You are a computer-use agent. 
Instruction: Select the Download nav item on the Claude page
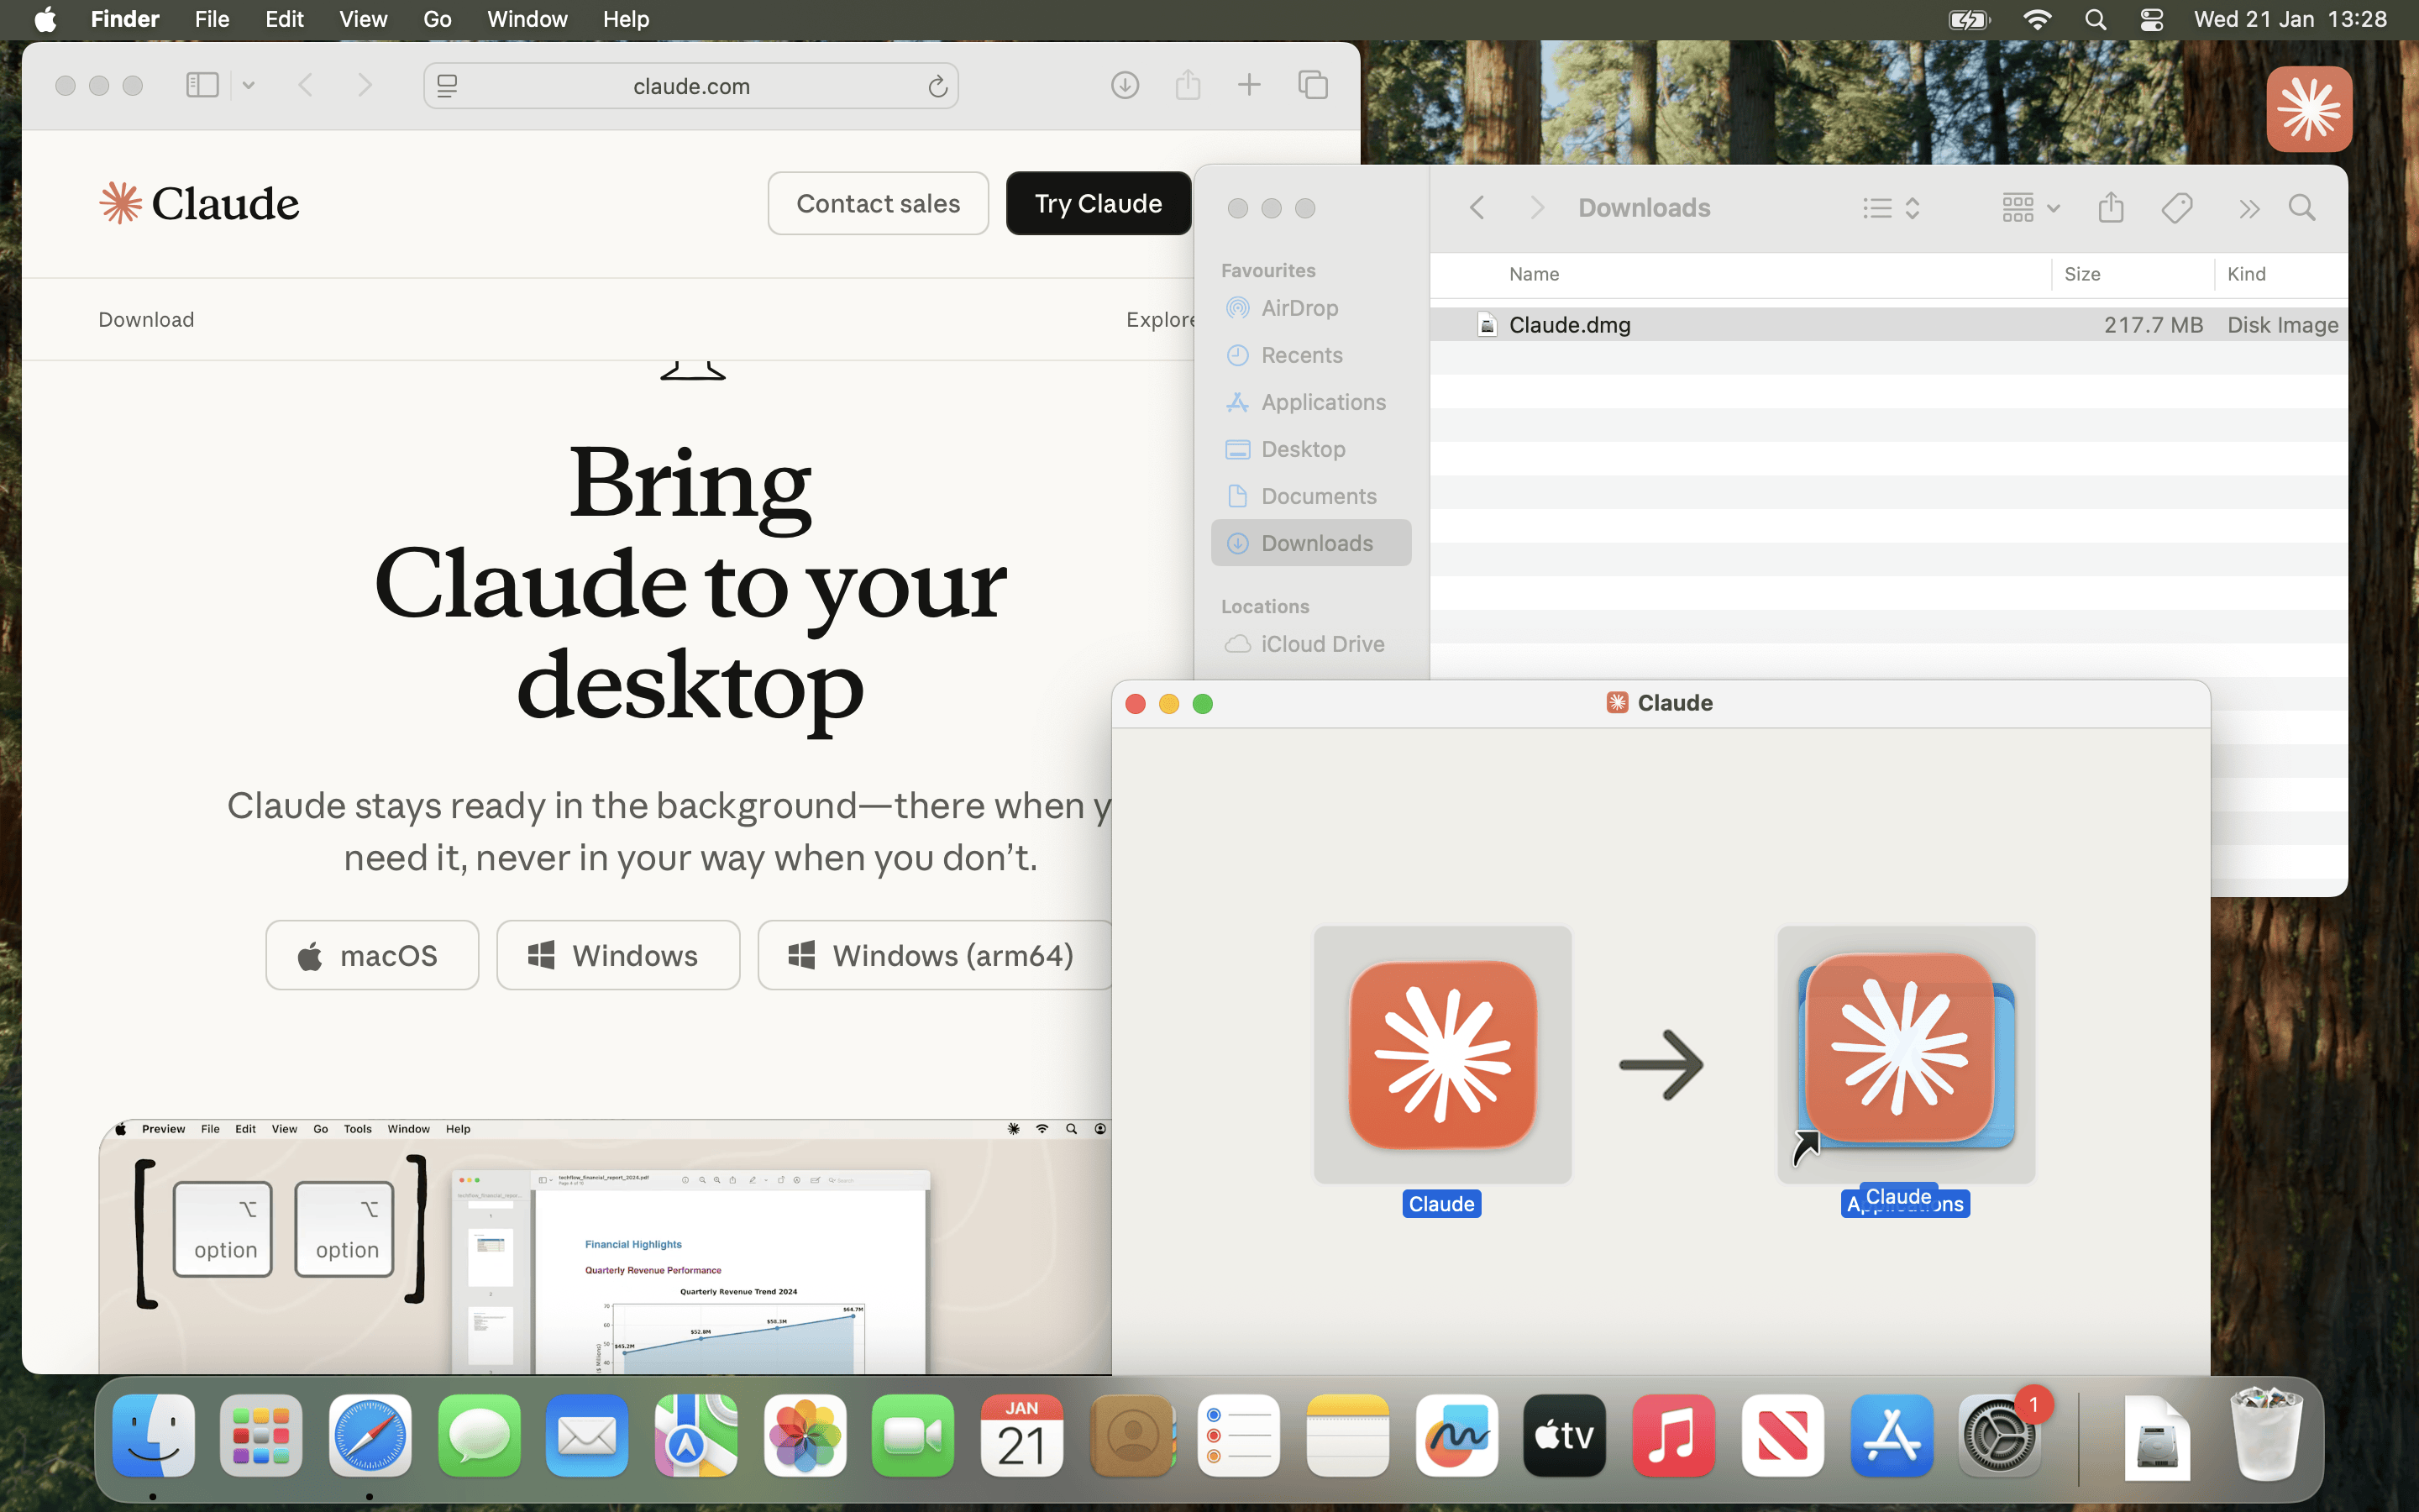145,319
